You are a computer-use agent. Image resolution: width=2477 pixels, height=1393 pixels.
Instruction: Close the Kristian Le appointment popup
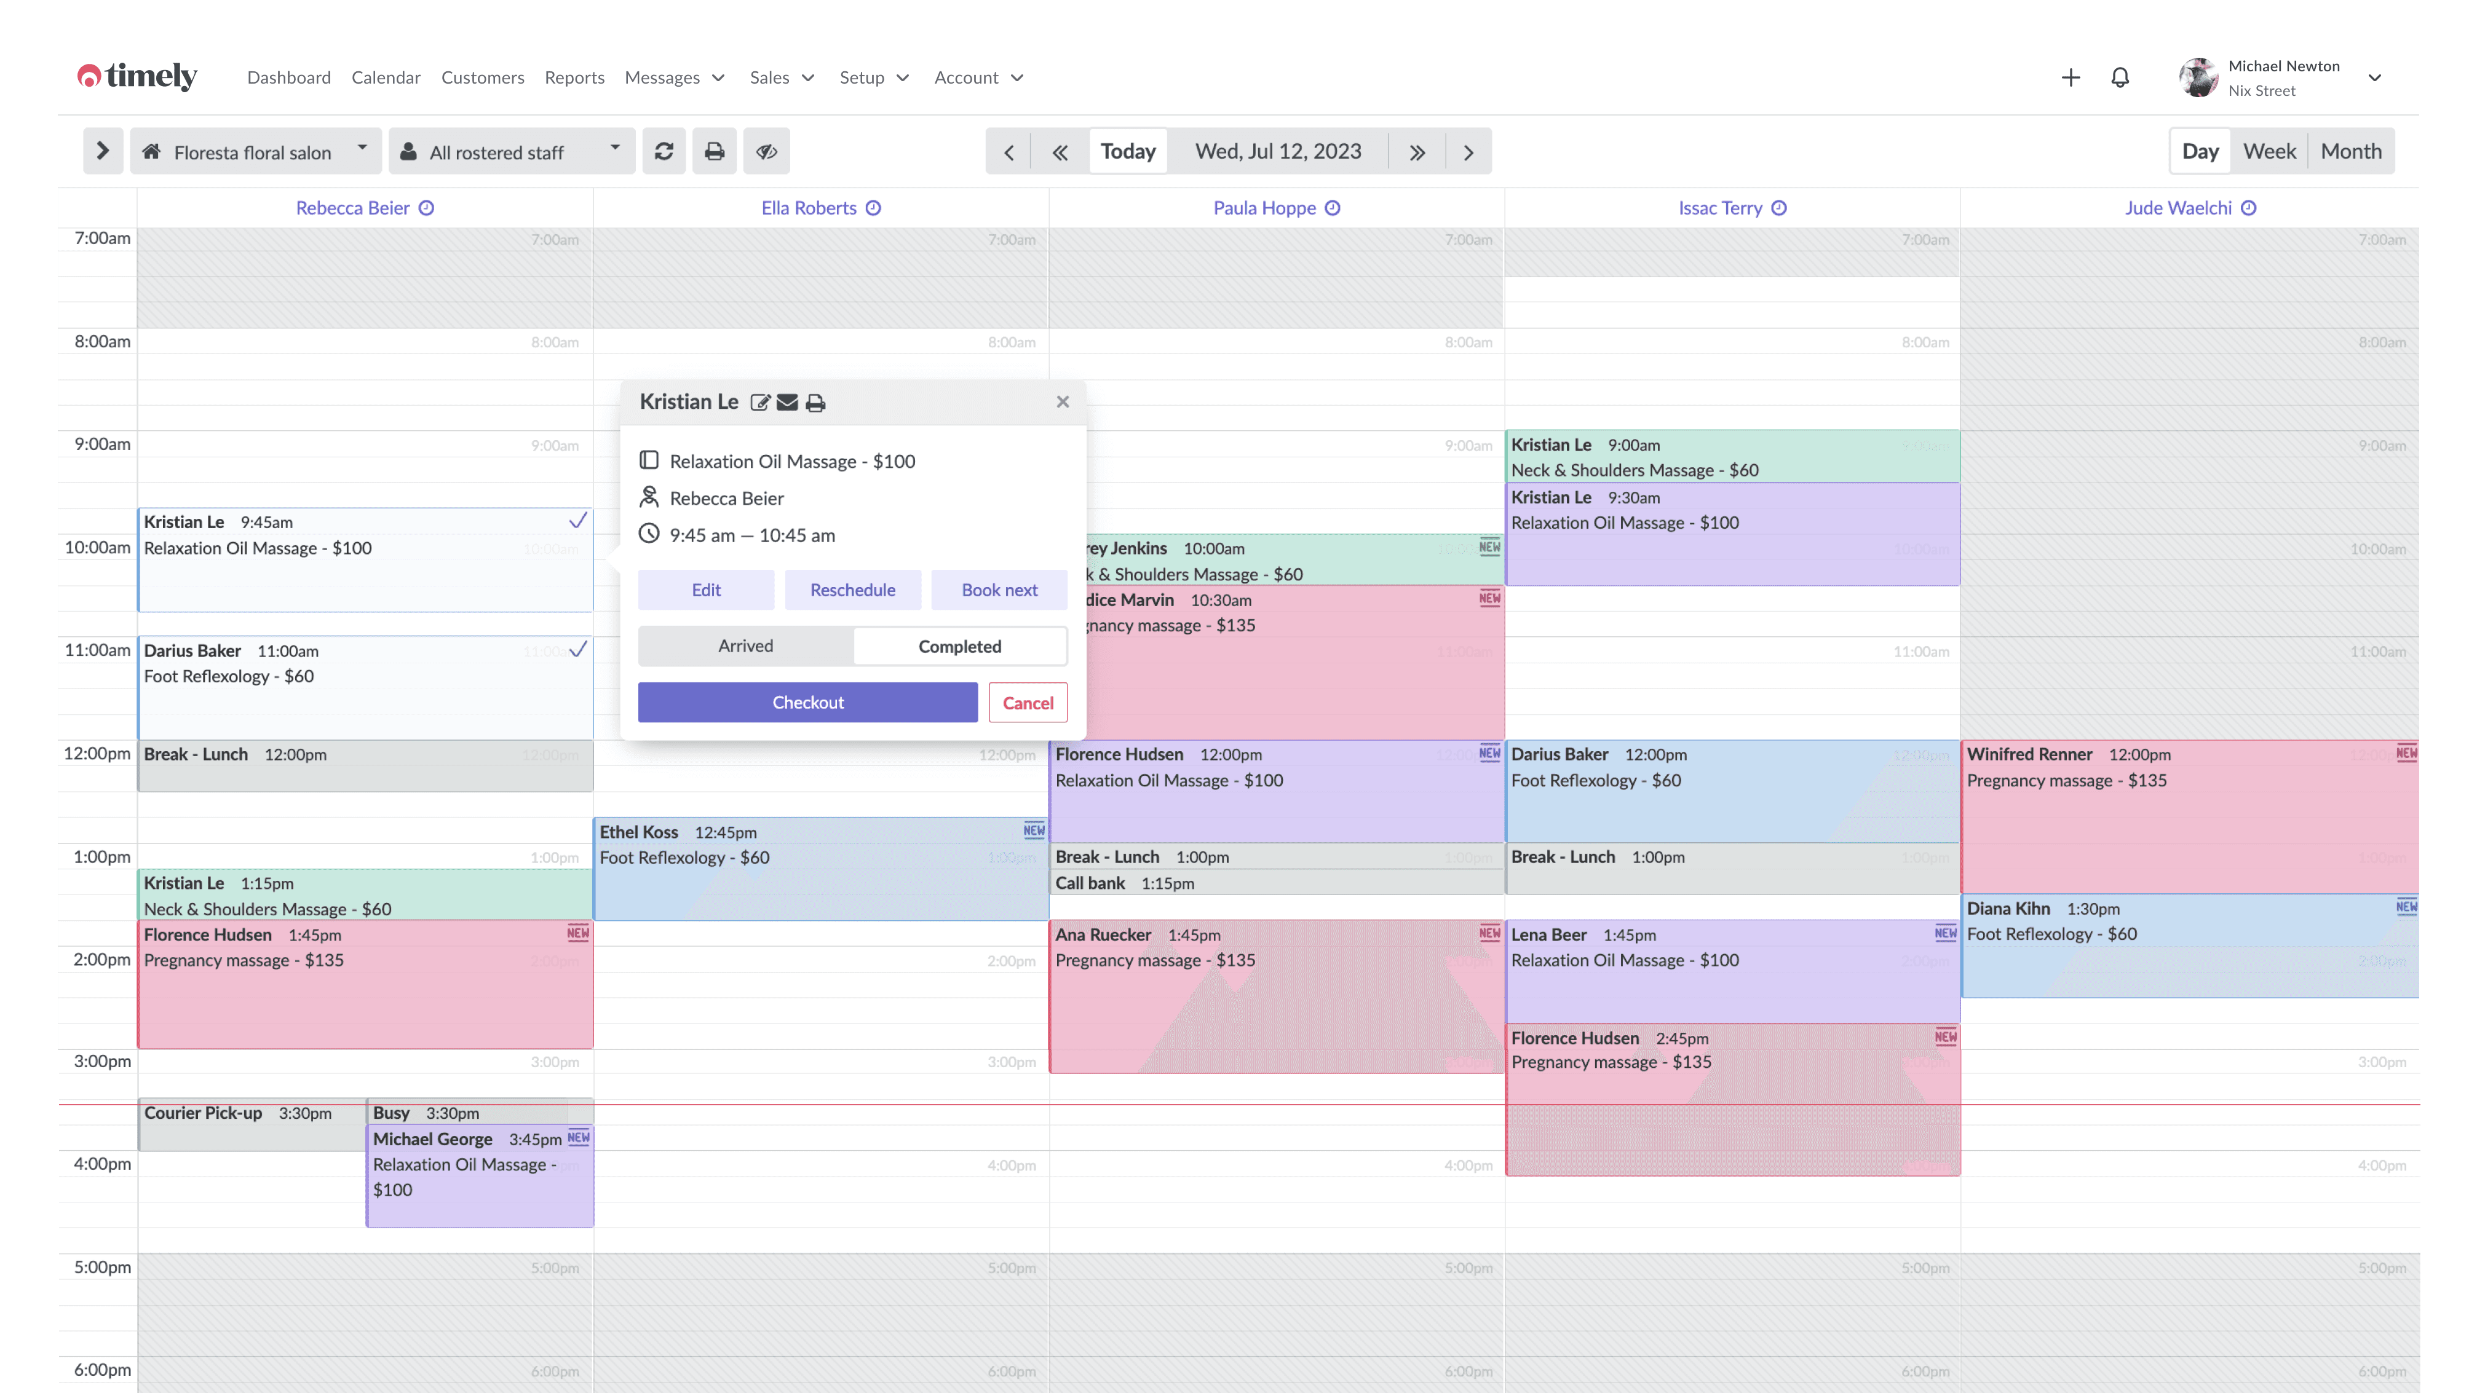point(1063,402)
